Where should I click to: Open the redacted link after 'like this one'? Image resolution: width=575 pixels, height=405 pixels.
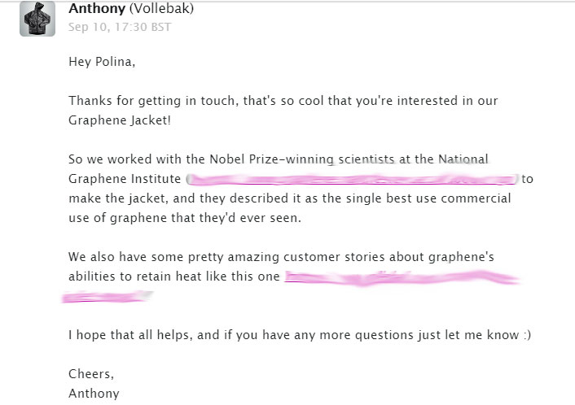click(402, 277)
